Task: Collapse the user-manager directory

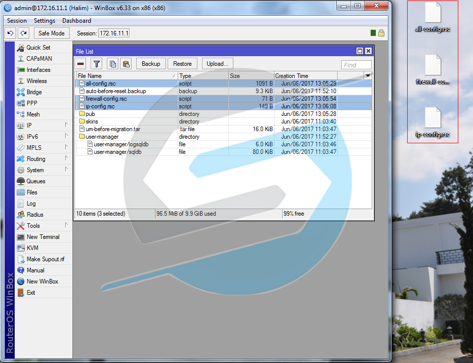Action: click(82, 137)
